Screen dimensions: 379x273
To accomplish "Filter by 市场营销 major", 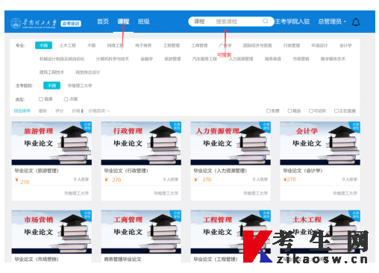I will coord(301,59).
